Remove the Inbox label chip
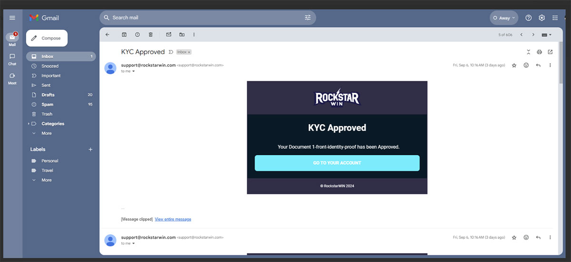571x262 pixels. pos(189,52)
